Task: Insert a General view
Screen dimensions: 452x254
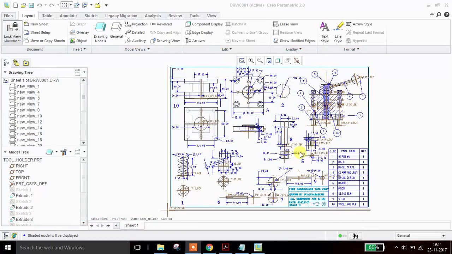Action: (x=116, y=31)
